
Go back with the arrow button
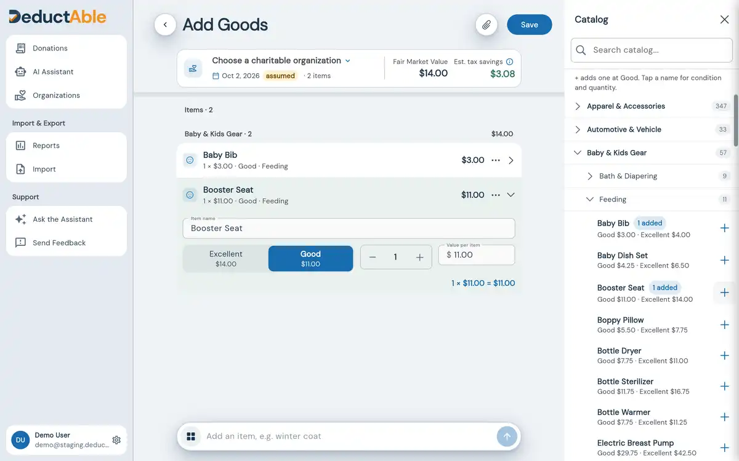coord(165,25)
